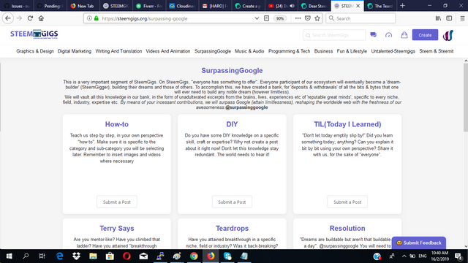Image resolution: width=468 pixels, height=263 pixels.
Task: Open the shopping bag icon
Action: coord(404,35)
